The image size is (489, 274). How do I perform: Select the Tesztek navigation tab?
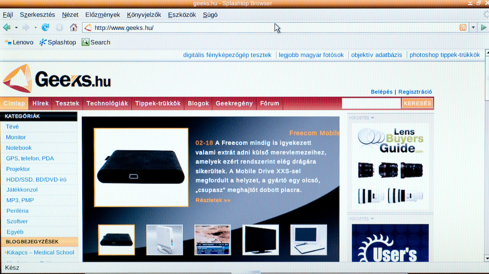click(x=67, y=103)
